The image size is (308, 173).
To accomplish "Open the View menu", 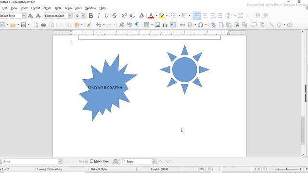I will click(14, 8).
